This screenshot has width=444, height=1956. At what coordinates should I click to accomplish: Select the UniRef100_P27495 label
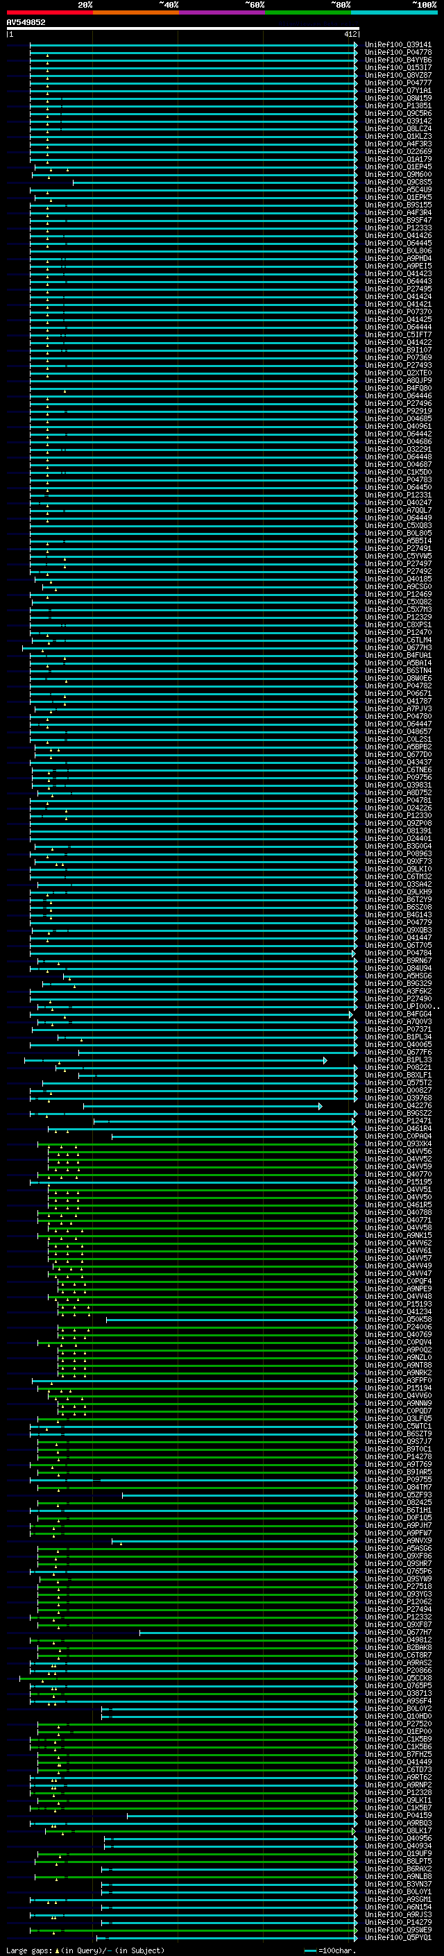pyautogui.click(x=398, y=289)
